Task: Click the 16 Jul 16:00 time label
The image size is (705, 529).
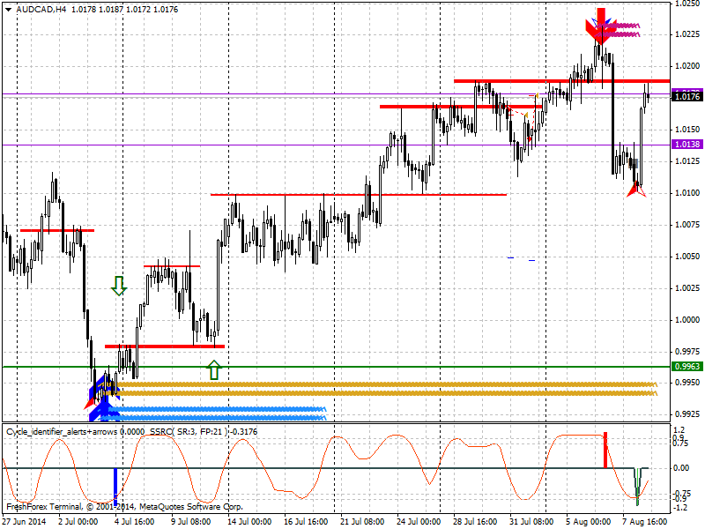Action: coord(306,522)
